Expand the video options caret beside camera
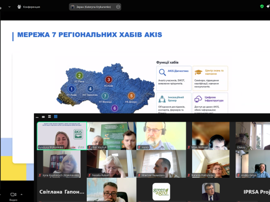Image resolution: width=270 pixels, height=202 pixels. point(21,195)
